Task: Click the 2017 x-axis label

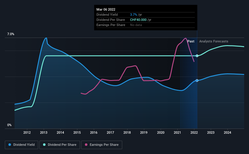Action: [x=110, y=132]
